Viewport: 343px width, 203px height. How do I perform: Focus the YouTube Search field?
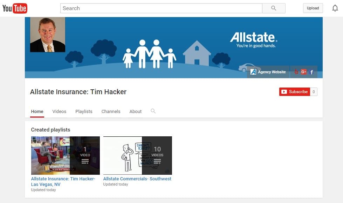pyautogui.click(x=161, y=8)
